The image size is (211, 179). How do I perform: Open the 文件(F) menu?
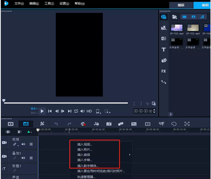[x=19, y=4]
